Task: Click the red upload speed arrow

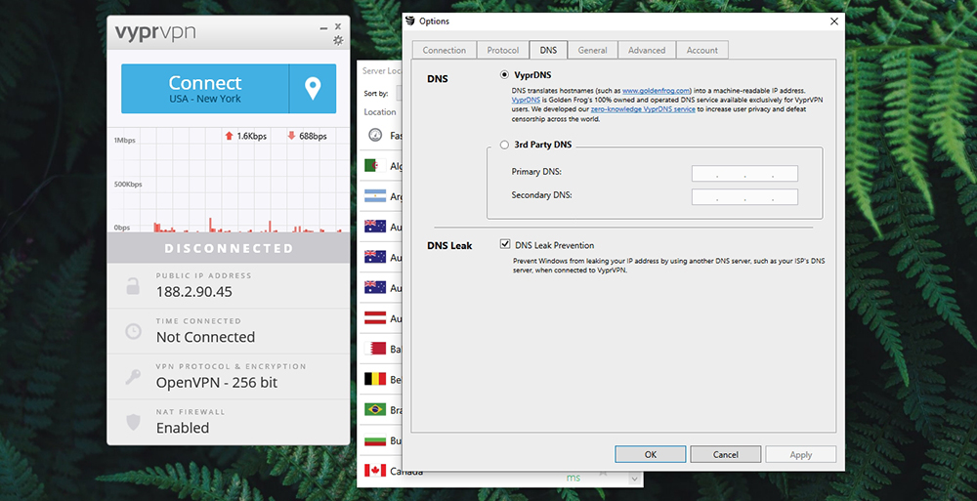Action: click(229, 136)
